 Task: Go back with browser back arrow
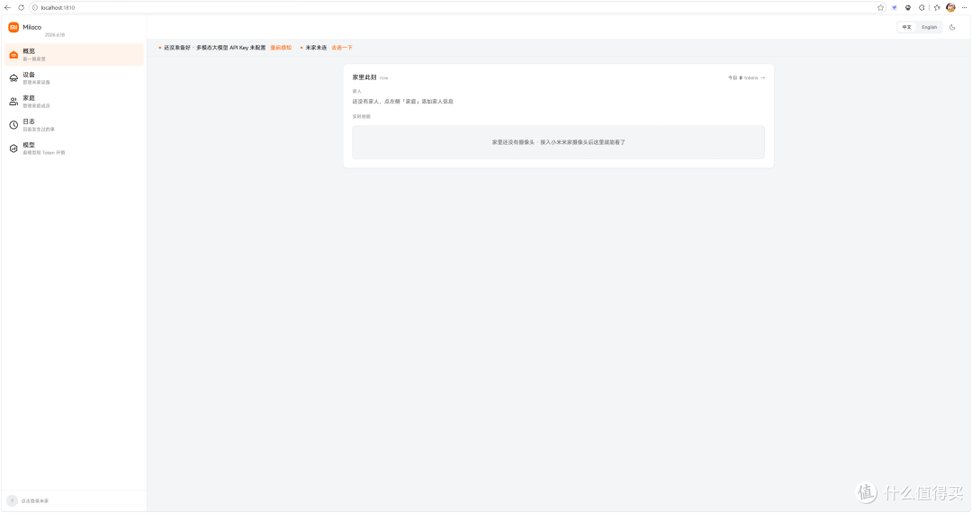(x=7, y=7)
